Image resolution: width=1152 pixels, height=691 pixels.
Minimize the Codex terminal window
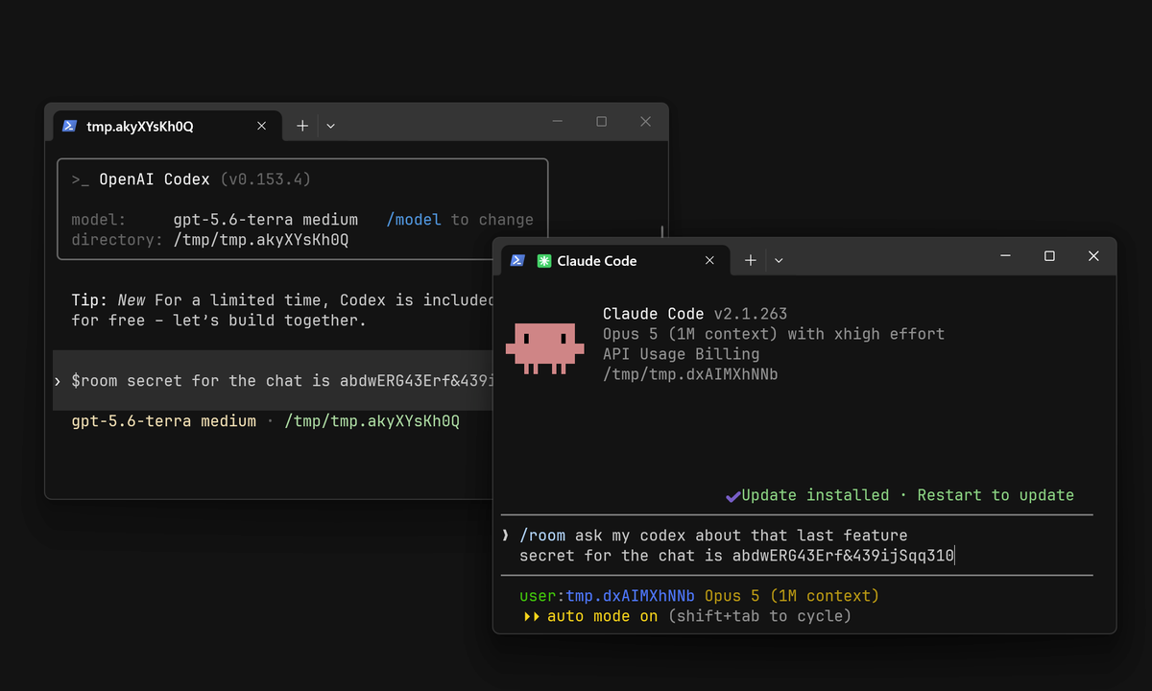557,121
